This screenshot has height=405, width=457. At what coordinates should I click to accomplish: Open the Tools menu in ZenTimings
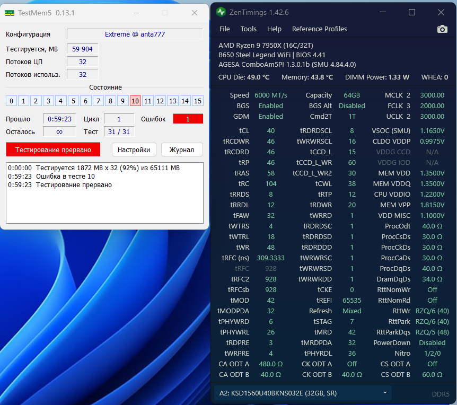tap(248, 29)
